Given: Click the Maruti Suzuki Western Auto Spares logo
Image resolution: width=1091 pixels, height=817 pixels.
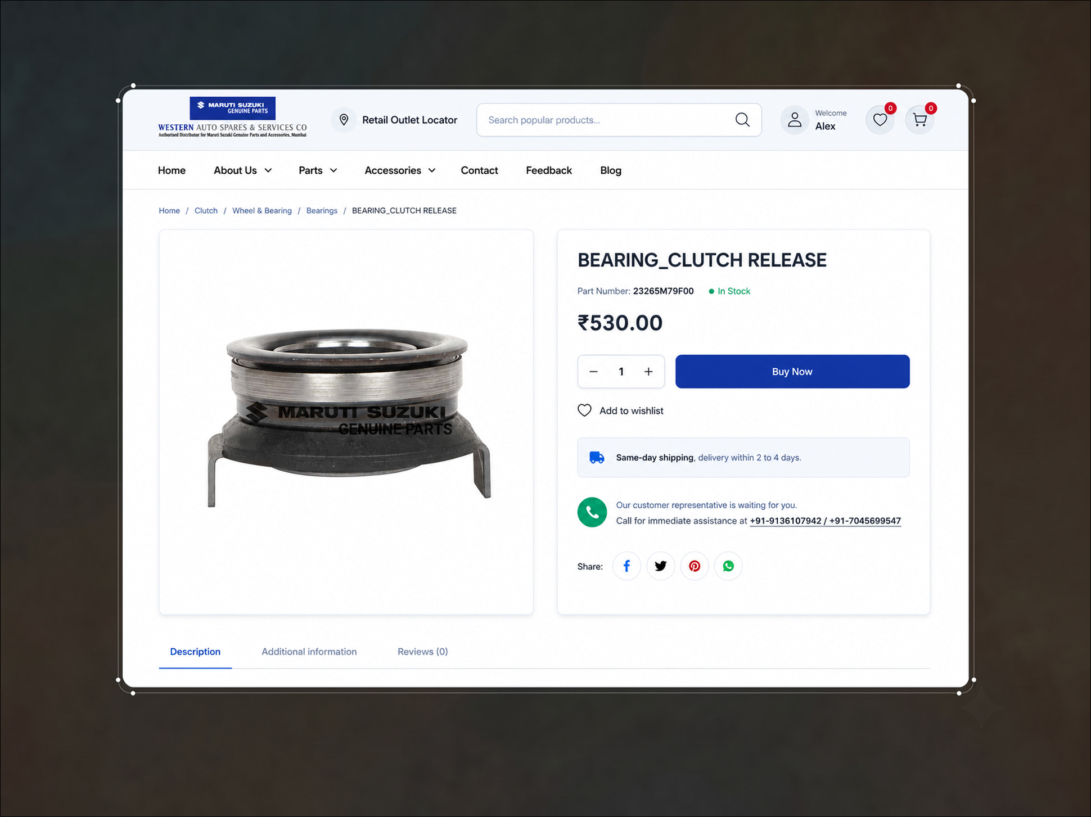Looking at the screenshot, I should (x=232, y=117).
